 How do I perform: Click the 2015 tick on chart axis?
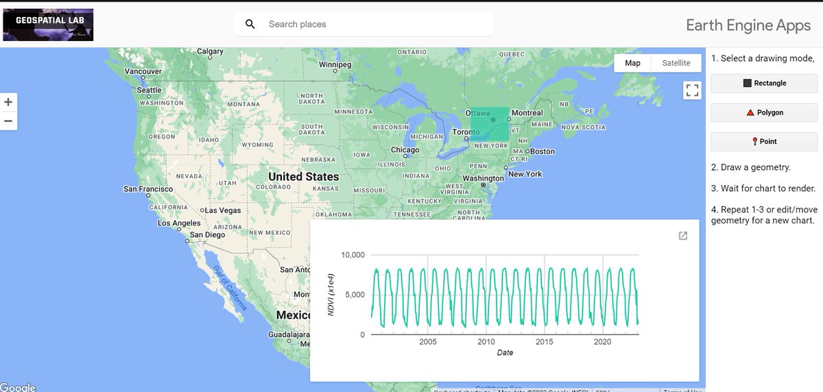click(545, 341)
